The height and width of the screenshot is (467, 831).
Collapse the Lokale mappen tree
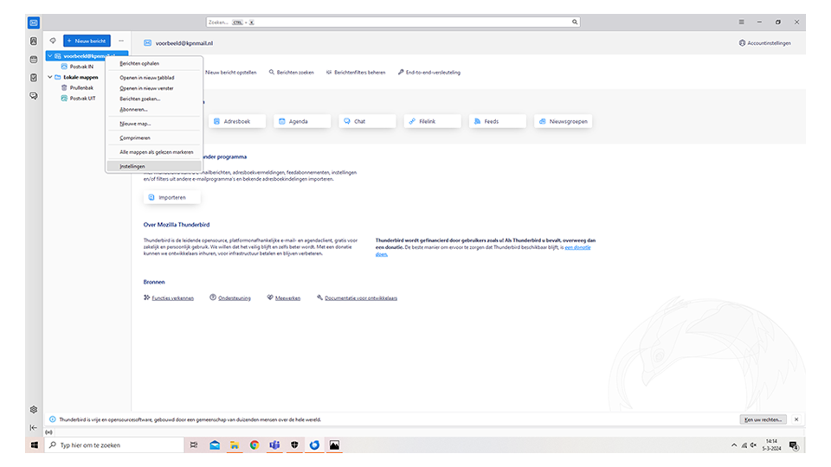[x=50, y=77]
